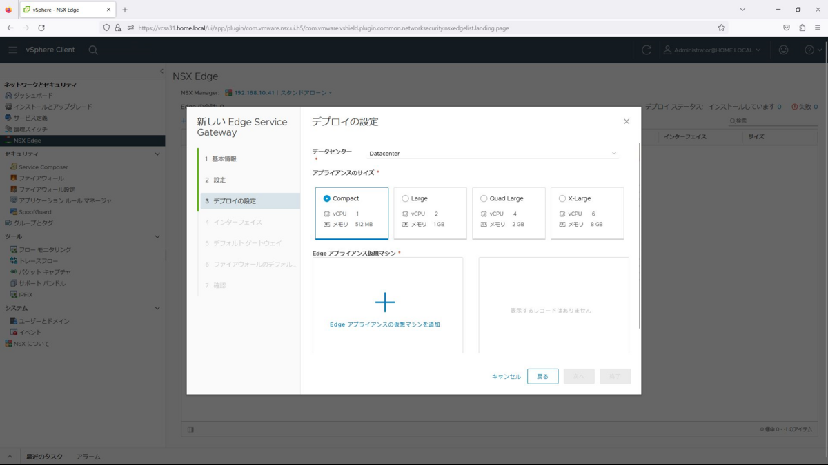The width and height of the screenshot is (828, 465).
Task: Open the vSphere Client hamburger menu
Action: click(x=13, y=50)
